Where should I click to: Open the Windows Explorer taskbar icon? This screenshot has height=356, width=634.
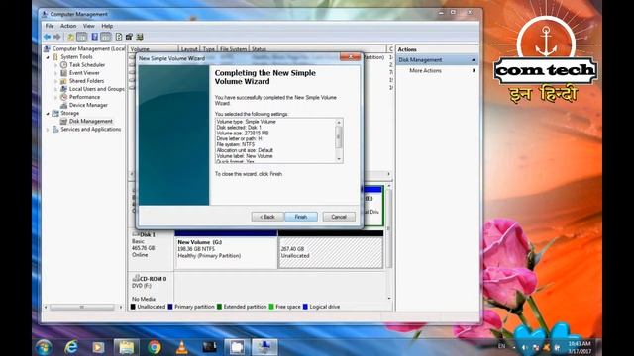pos(126,347)
